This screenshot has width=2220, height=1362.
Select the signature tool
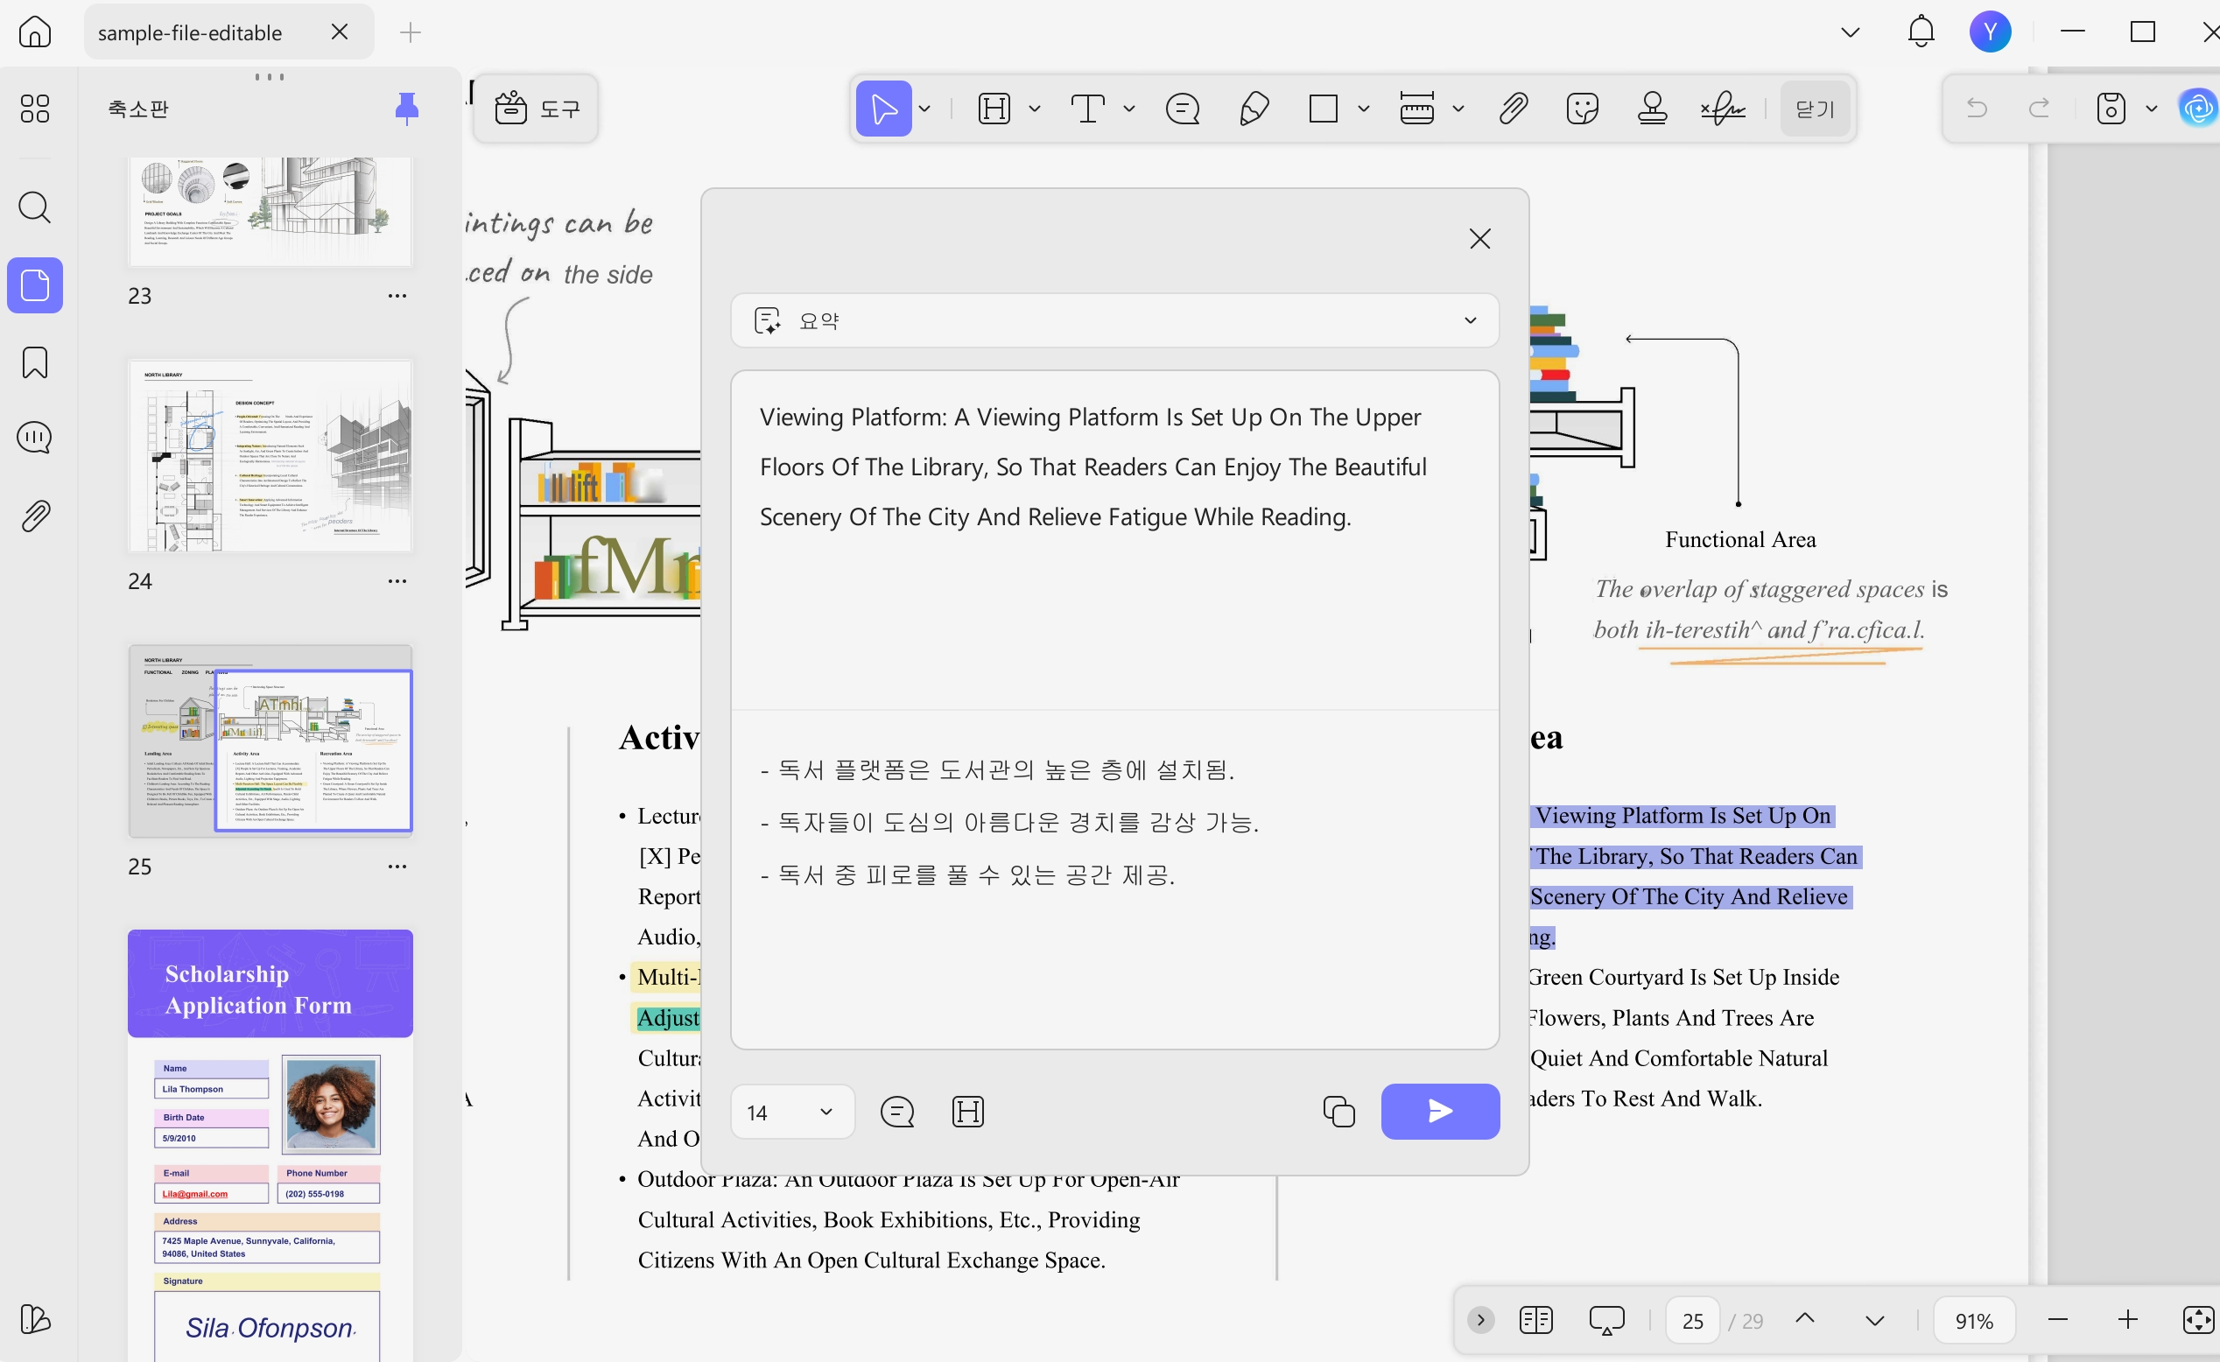(x=1722, y=109)
